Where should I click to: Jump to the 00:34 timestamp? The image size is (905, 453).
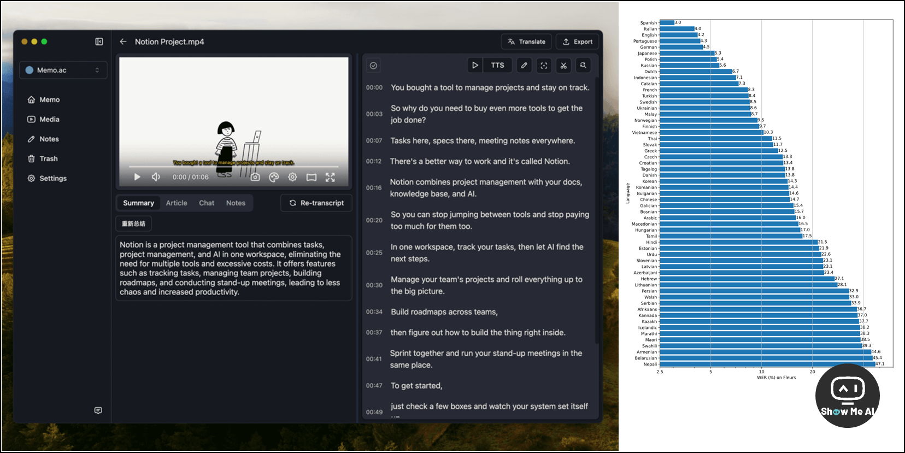(x=374, y=312)
